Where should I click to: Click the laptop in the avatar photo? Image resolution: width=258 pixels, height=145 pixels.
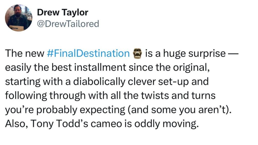pos(16,28)
